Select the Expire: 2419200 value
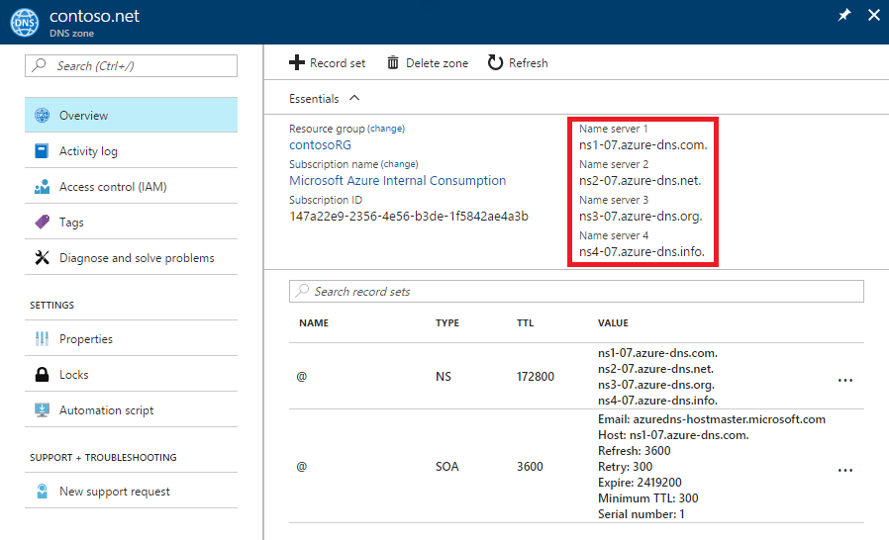 [640, 483]
